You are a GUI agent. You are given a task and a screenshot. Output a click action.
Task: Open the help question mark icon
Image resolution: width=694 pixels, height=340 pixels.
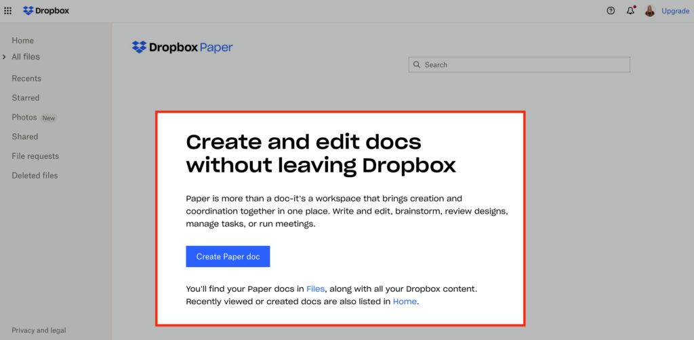point(611,11)
